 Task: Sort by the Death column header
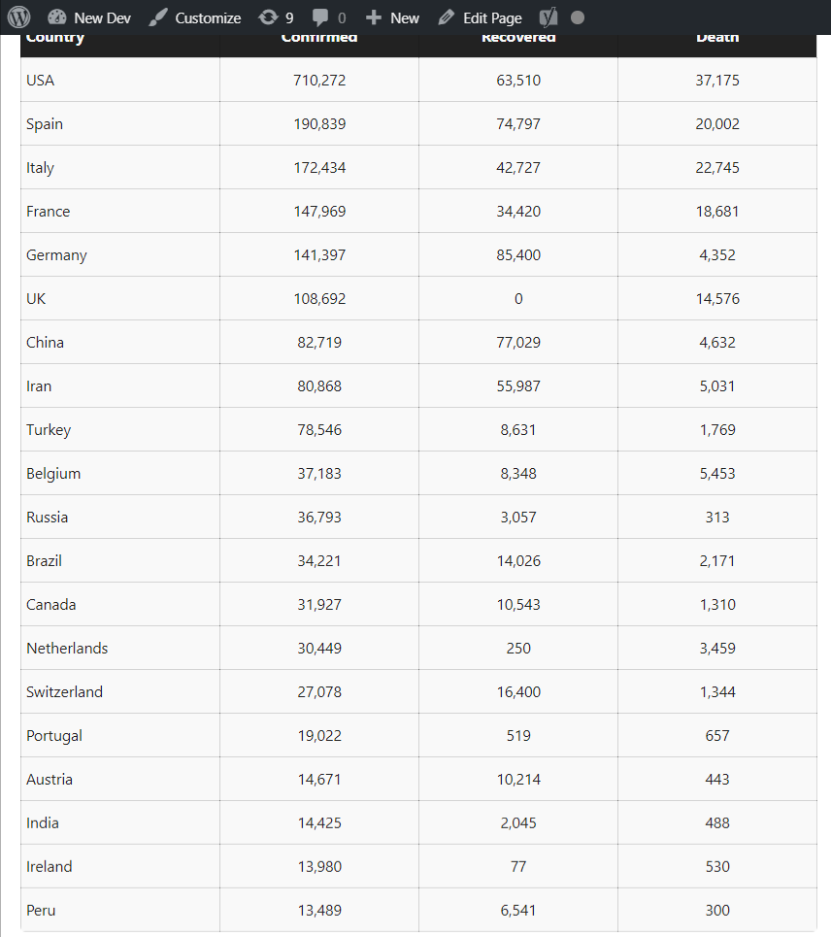pyautogui.click(x=716, y=40)
